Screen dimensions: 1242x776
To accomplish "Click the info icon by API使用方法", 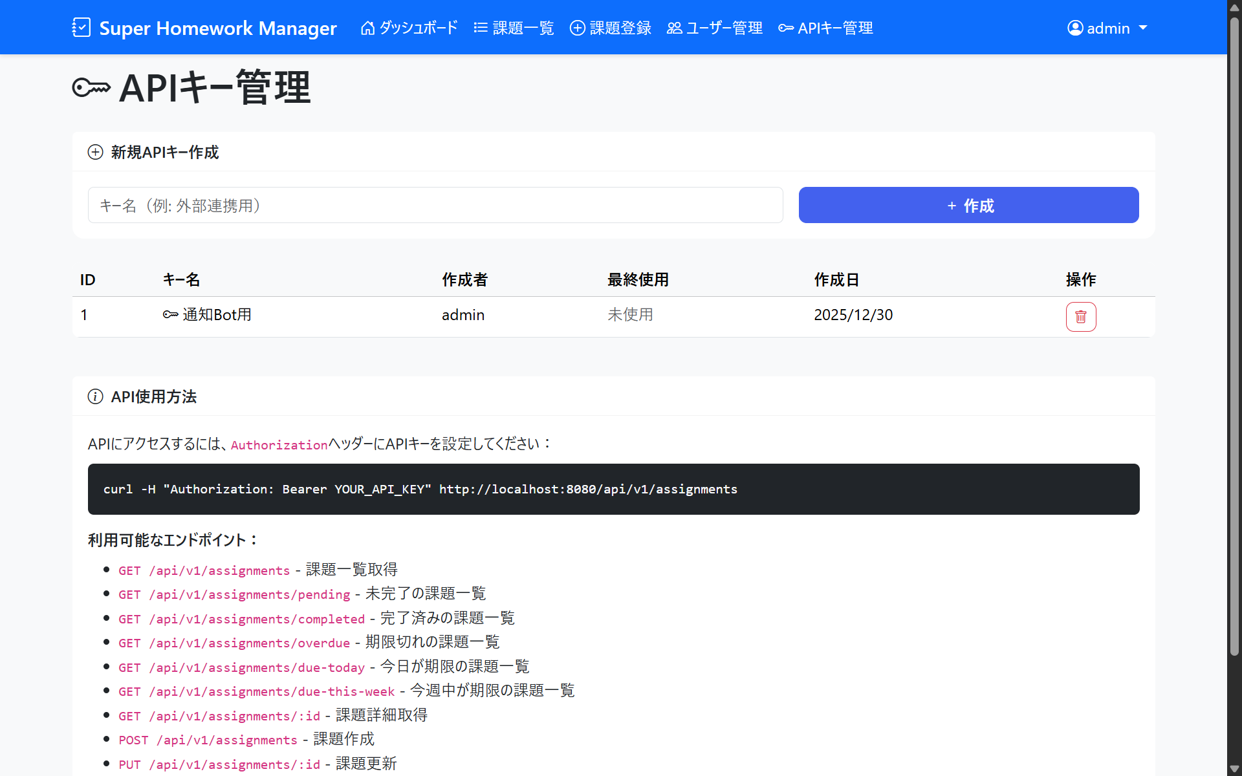I will [95, 396].
